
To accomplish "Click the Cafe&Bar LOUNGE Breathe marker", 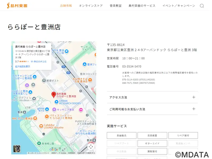I will point(41,126).
